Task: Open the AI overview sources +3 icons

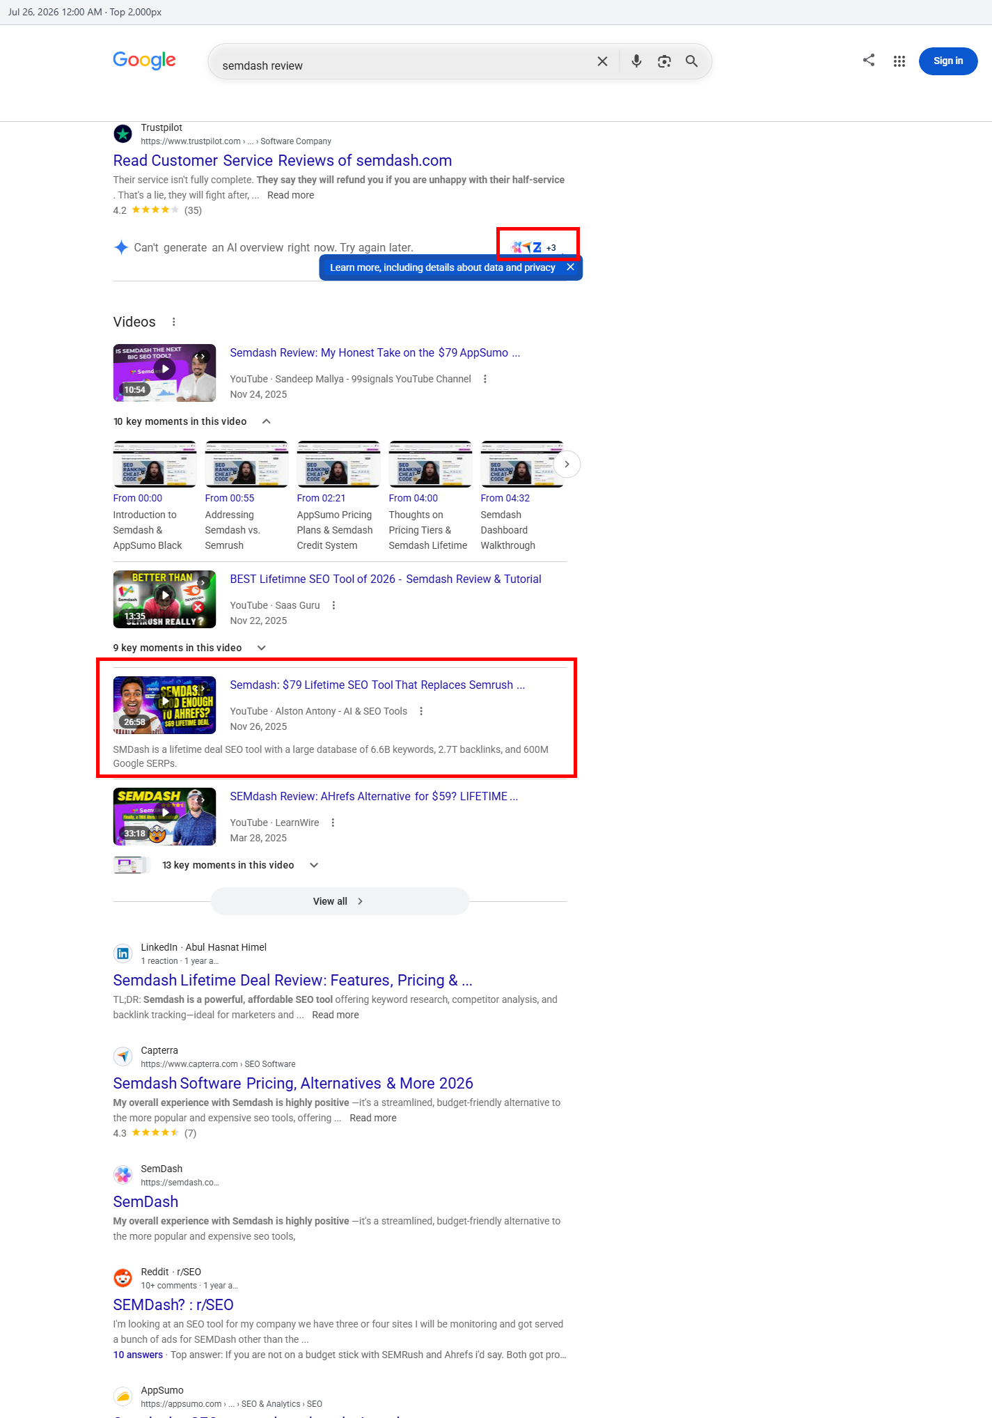Action: coord(534,247)
